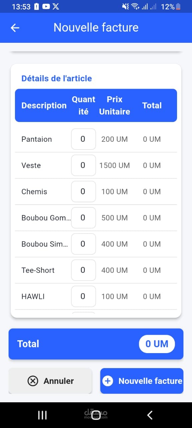Viewport: 192px width, 428px height.
Task: Tap the Android recent apps icon
Action: click(42, 415)
